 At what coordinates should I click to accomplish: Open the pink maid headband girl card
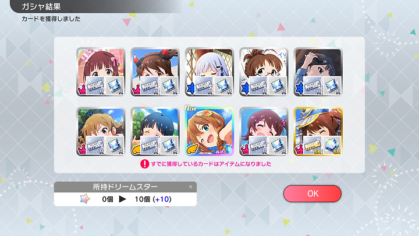pos(101,72)
